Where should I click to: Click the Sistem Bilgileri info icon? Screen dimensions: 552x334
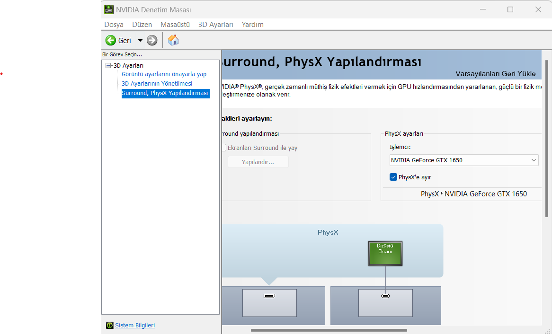click(109, 325)
